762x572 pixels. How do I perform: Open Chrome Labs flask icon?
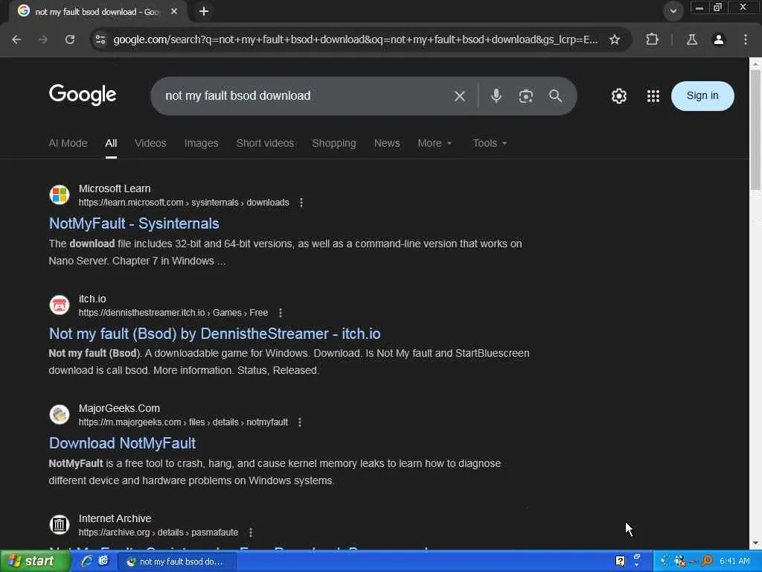[691, 39]
